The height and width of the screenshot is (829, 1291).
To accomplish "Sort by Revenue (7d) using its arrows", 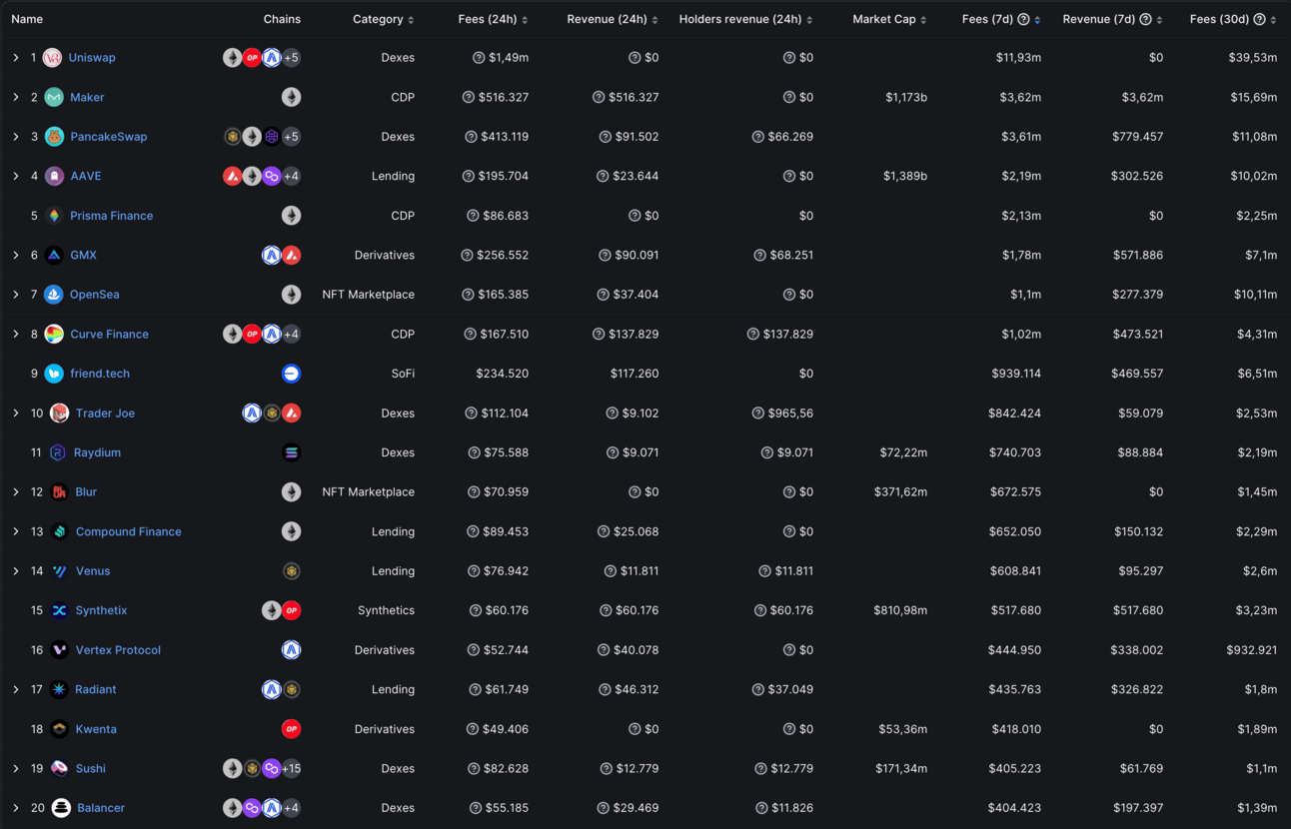I will [1160, 20].
